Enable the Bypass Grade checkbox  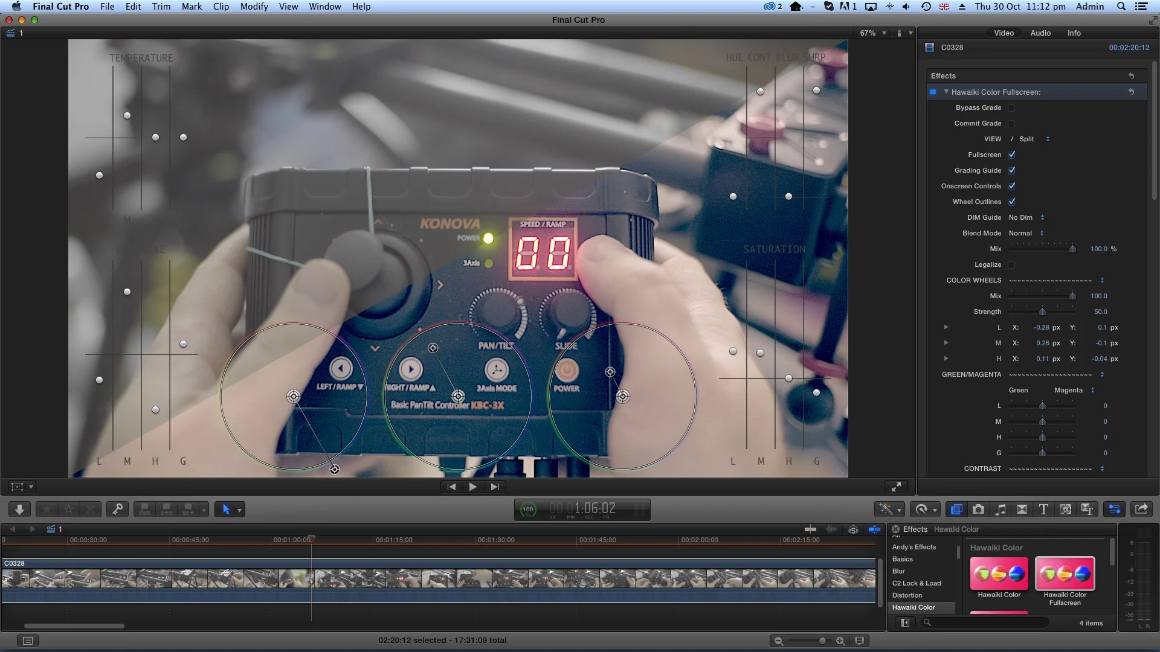pyautogui.click(x=1011, y=108)
